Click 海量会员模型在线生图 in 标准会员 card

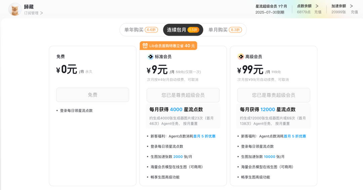pyautogui.click(x=177, y=167)
